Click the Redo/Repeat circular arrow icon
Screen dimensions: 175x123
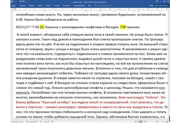[x=20, y=1]
